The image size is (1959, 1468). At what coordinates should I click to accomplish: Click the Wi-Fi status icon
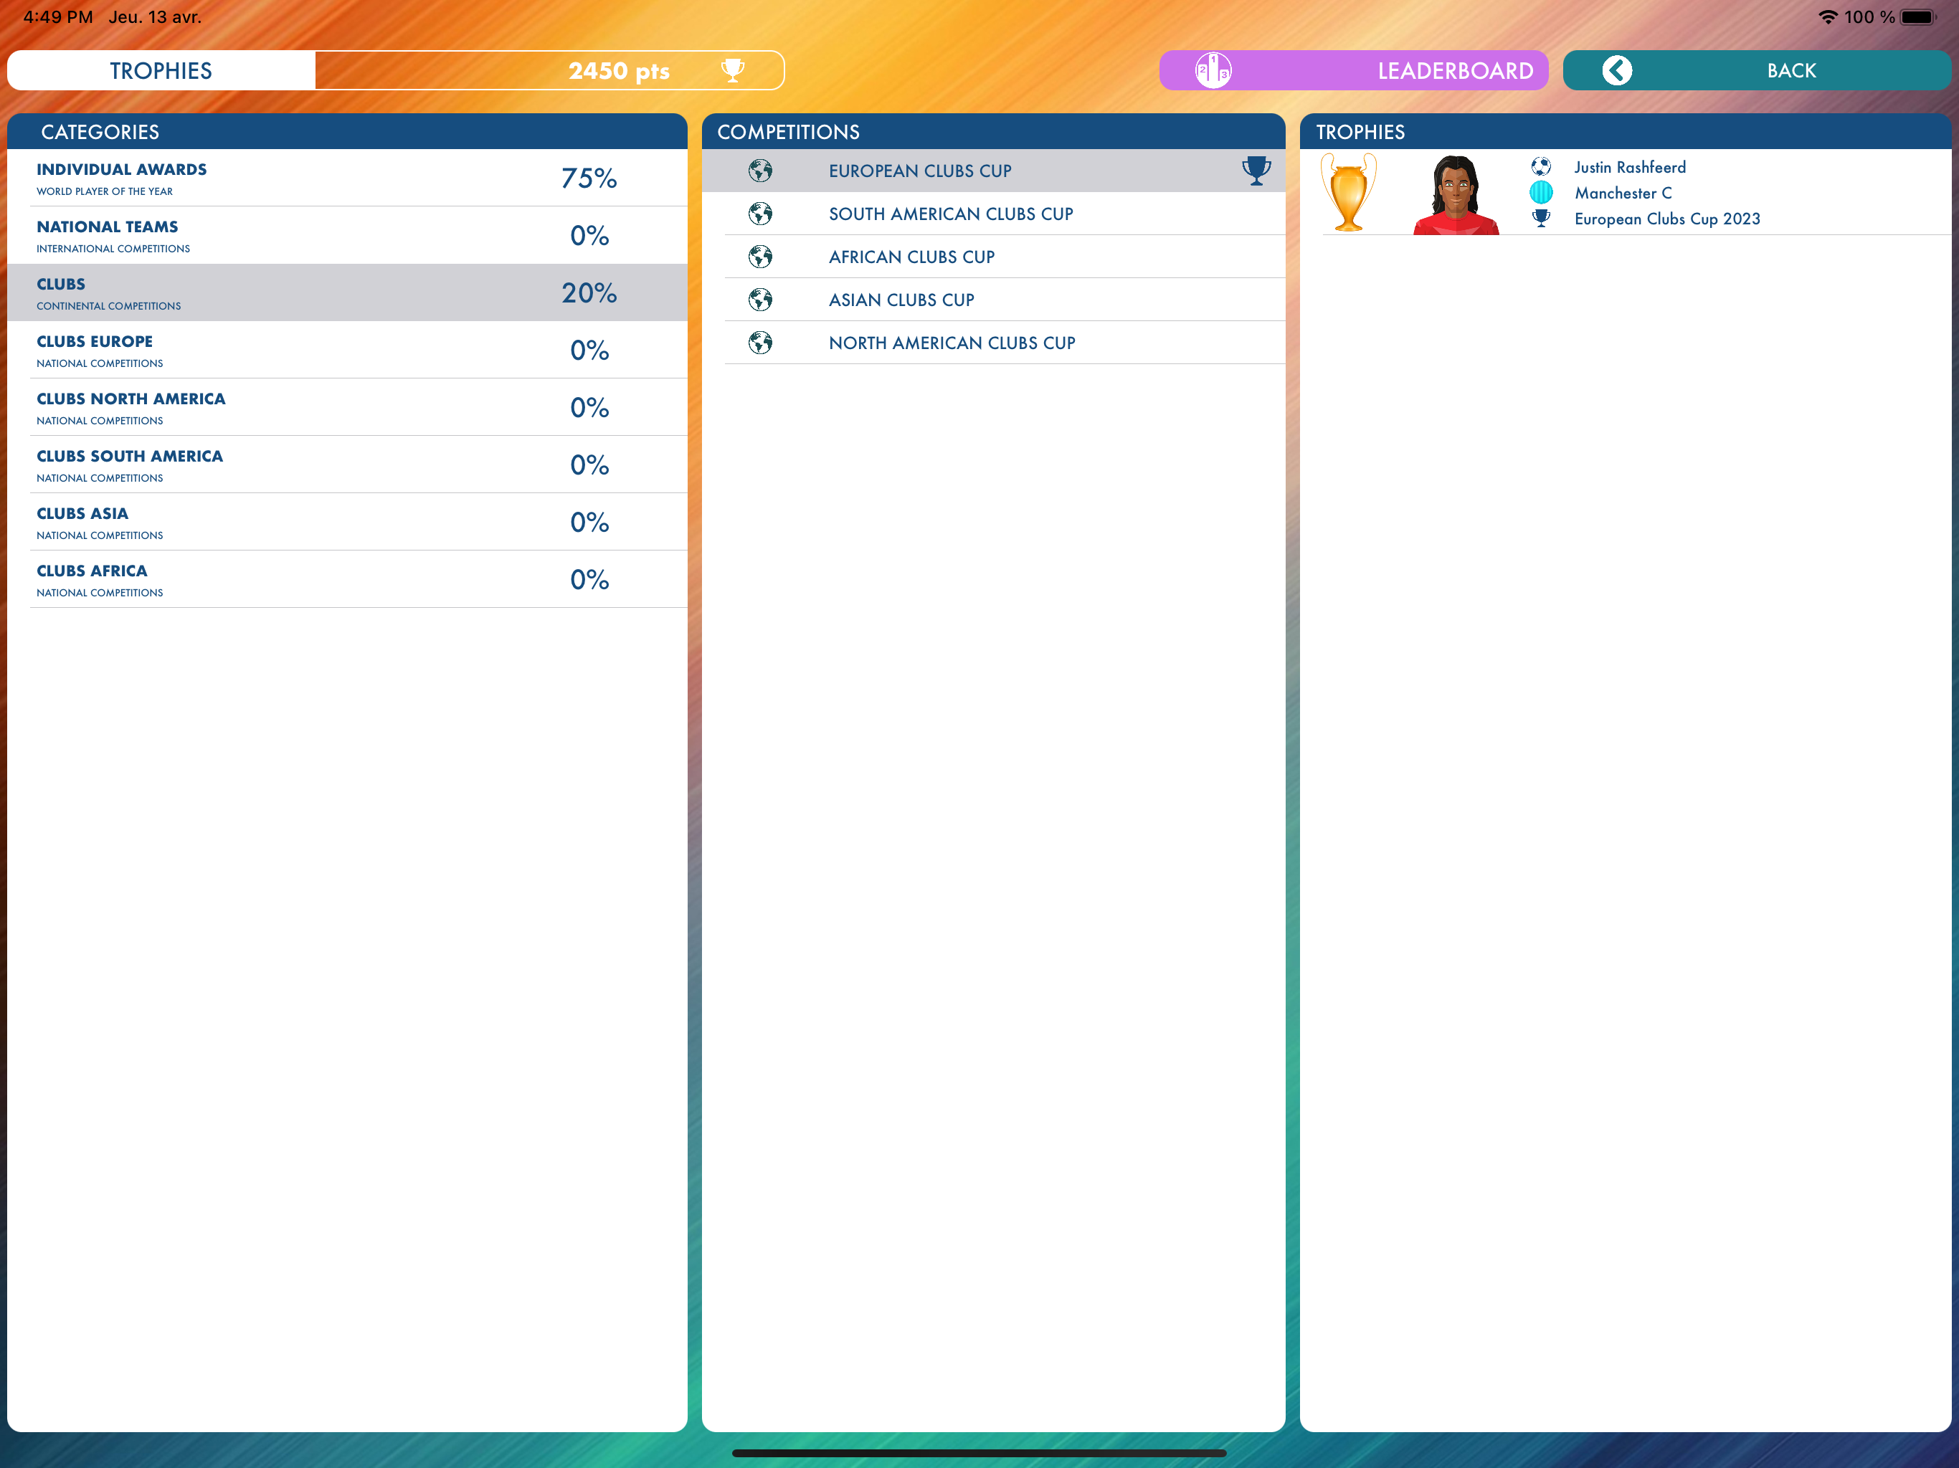point(1827,16)
